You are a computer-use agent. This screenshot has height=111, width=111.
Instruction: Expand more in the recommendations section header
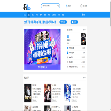click(x=84, y=78)
